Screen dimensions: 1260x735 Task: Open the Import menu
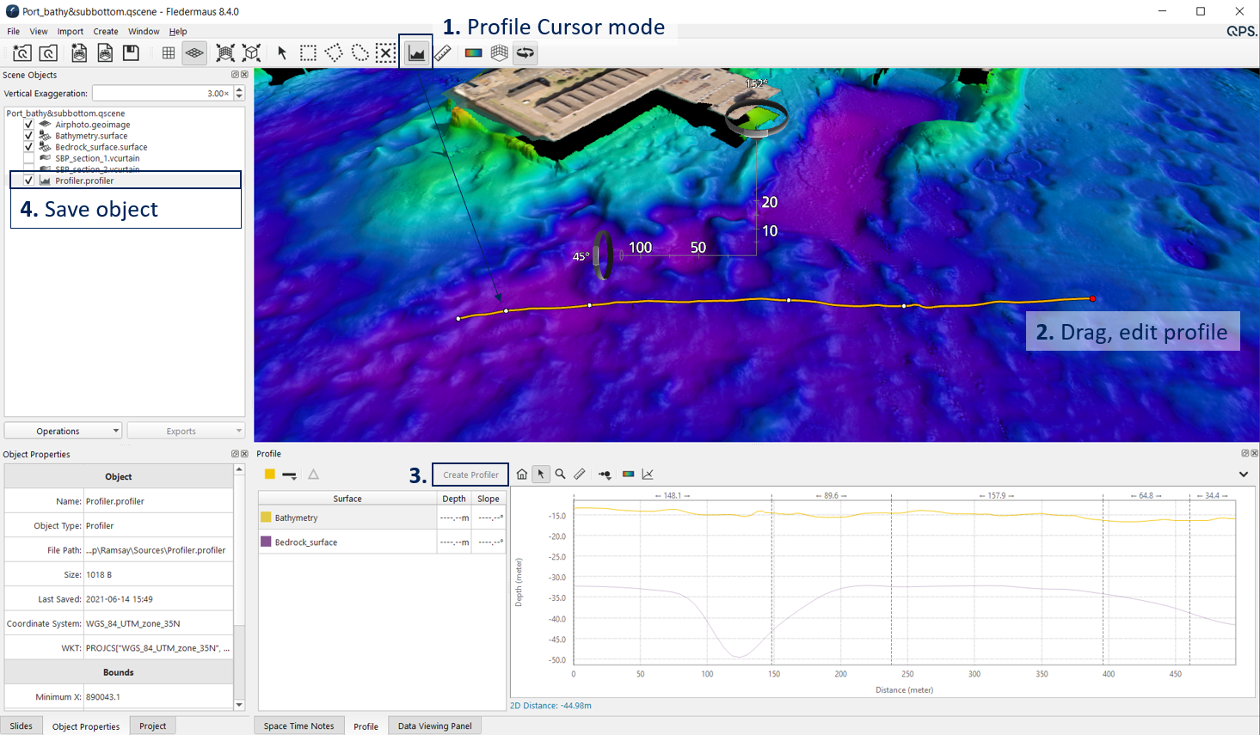coord(71,32)
